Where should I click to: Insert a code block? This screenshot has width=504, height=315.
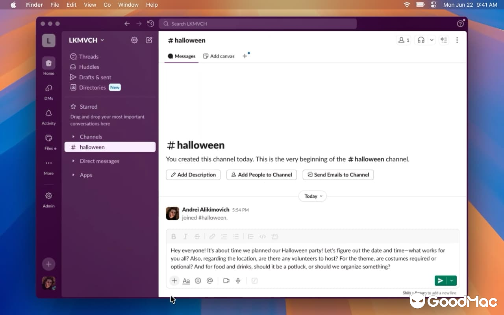click(x=274, y=237)
